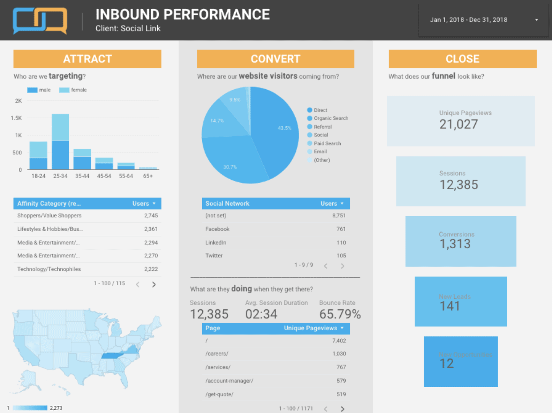Sort Social Network table by Users arrow
This screenshot has width=553, height=413.
342,203
